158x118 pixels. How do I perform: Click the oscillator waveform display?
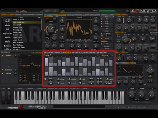tap(79, 29)
